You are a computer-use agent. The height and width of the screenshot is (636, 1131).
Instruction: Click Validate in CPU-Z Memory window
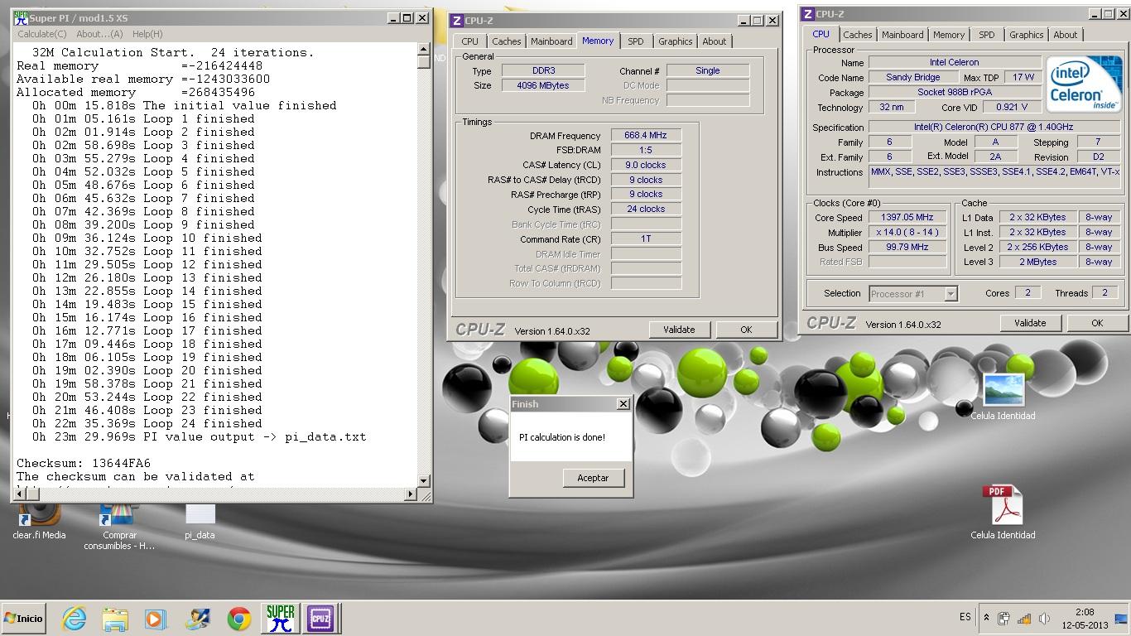pyautogui.click(x=679, y=330)
